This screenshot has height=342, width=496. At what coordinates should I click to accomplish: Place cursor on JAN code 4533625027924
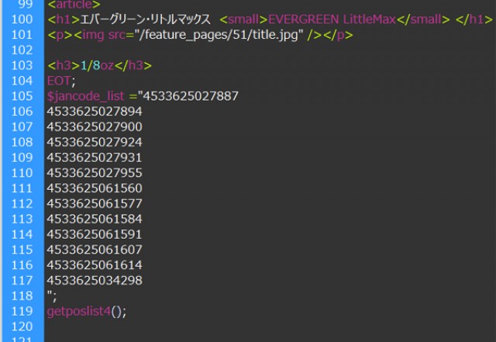95,142
